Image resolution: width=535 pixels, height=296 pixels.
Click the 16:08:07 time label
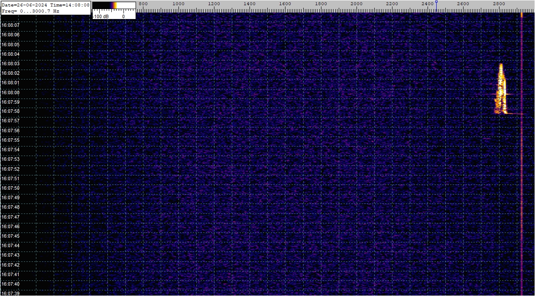tap(10, 25)
